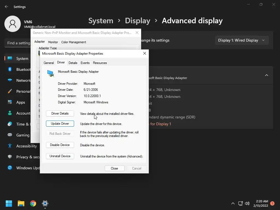
Task: Close the adapter properties with Close button
Action: click(x=115, y=168)
